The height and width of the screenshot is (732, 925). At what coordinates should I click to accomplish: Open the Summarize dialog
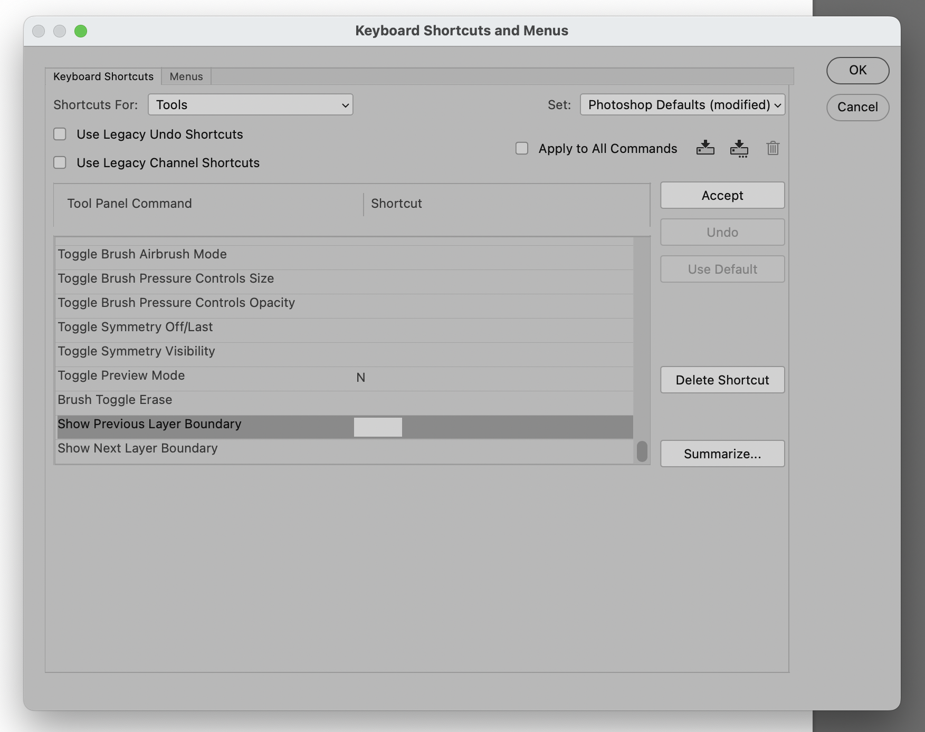pos(722,454)
